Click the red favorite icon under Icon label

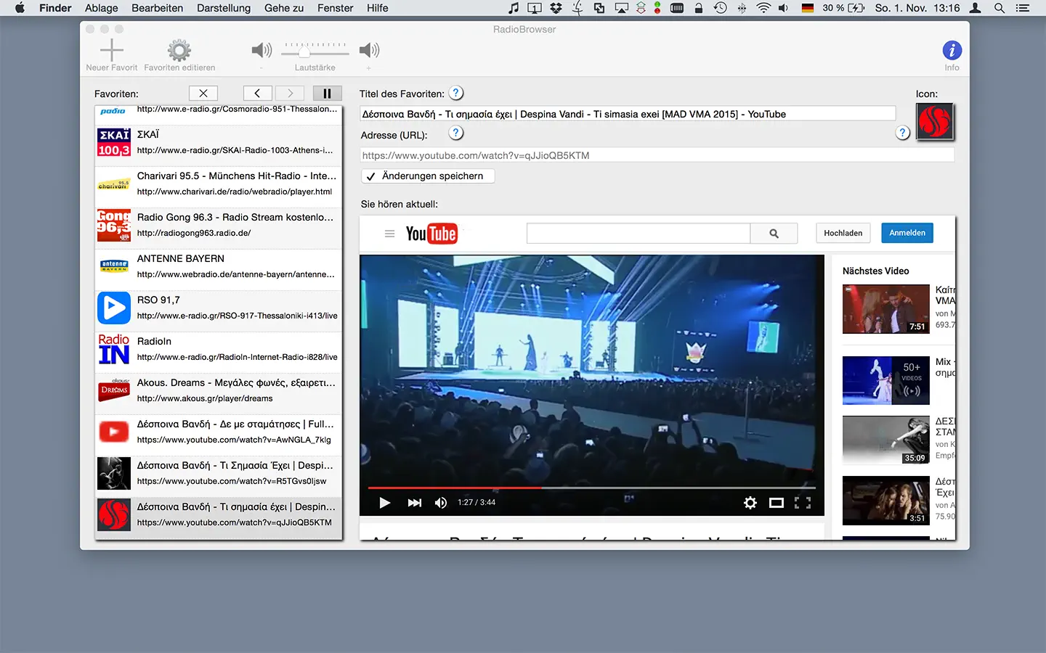tap(935, 121)
